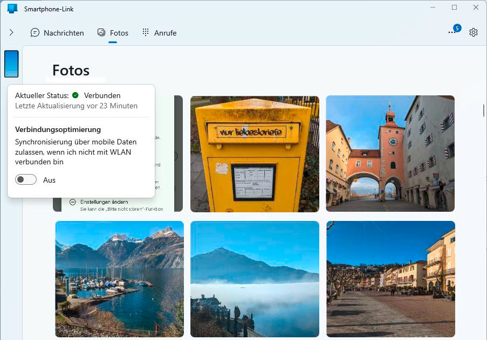Open the yellow mailbox photo

pyautogui.click(x=255, y=154)
